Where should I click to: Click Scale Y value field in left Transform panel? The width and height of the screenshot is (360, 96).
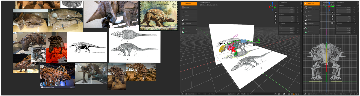287,30
